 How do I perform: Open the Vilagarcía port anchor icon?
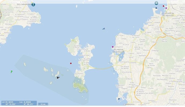[x=156, y=3]
